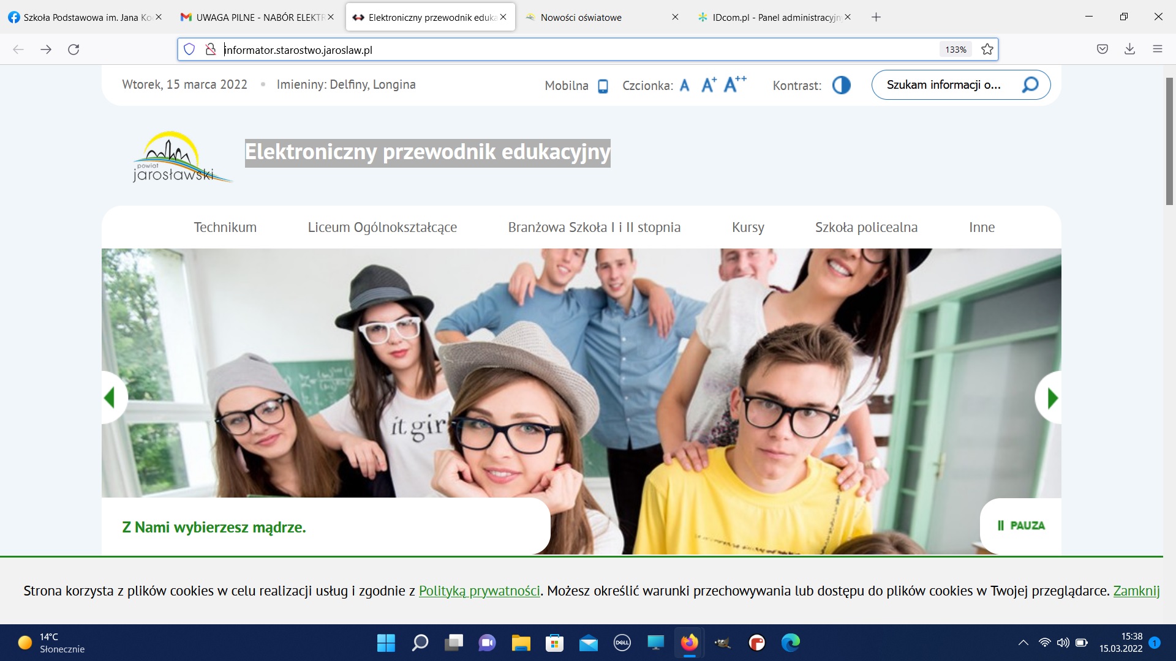Switch to the Nowości oświatowe tab
This screenshot has height=661, width=1176.
tap(581, 17)
